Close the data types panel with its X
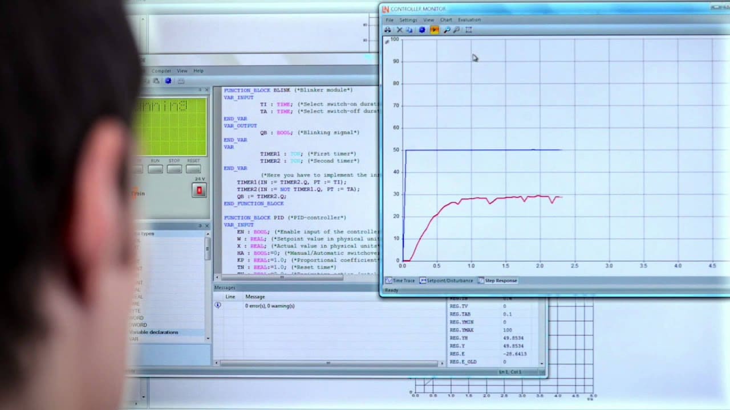 (x=206, y=225)
